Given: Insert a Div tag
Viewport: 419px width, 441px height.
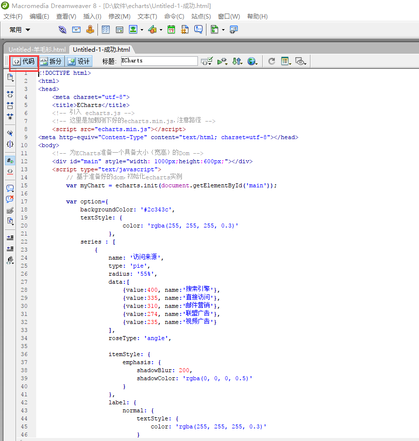Looking at the screenshot, I should 119,30.
